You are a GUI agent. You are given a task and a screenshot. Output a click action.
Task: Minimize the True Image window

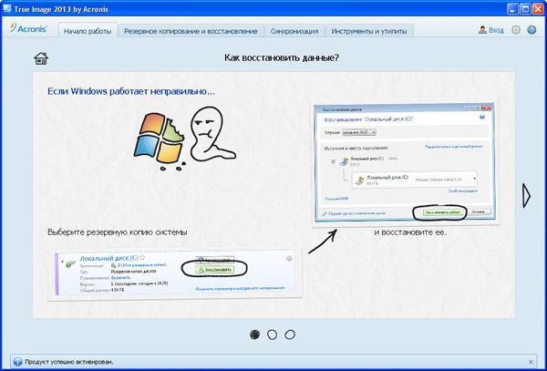pyautogui.click(x=512, y=9)
